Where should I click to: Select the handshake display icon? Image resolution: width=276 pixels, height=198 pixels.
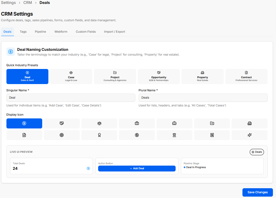tap(62, 123)
